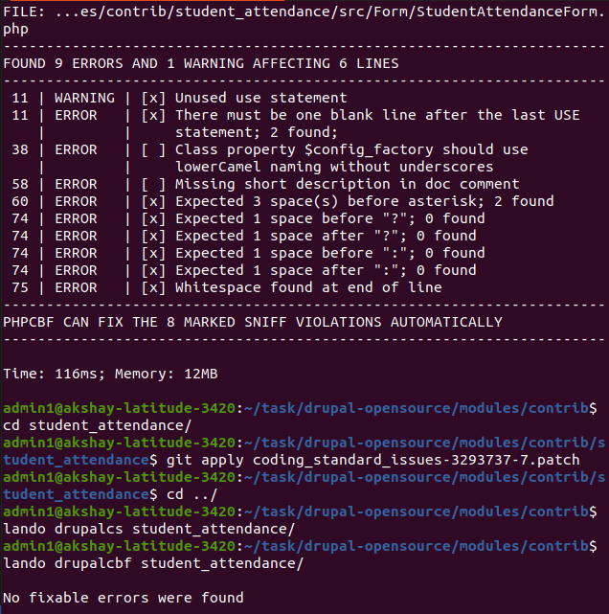
Task: Click the No fixable errors were found message
Action: pyautogui.click(x=124, y=598)
